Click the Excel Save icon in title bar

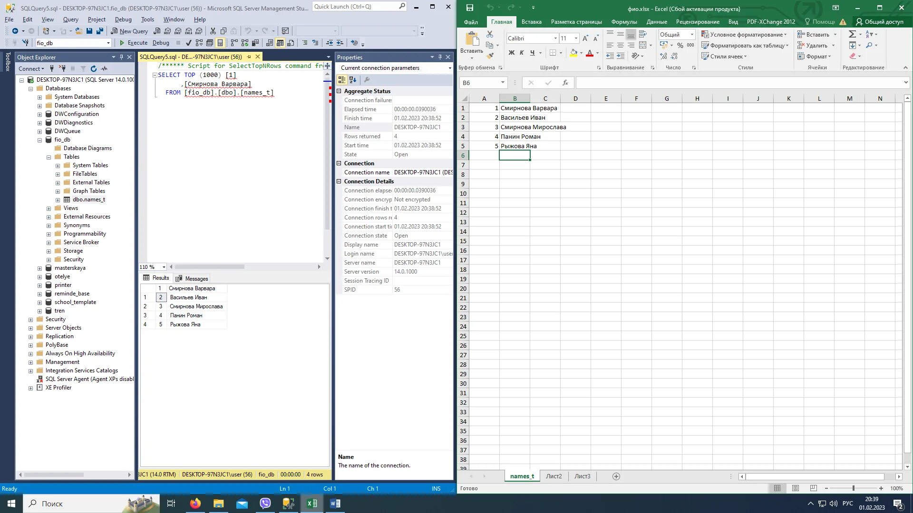pos(469,8)
